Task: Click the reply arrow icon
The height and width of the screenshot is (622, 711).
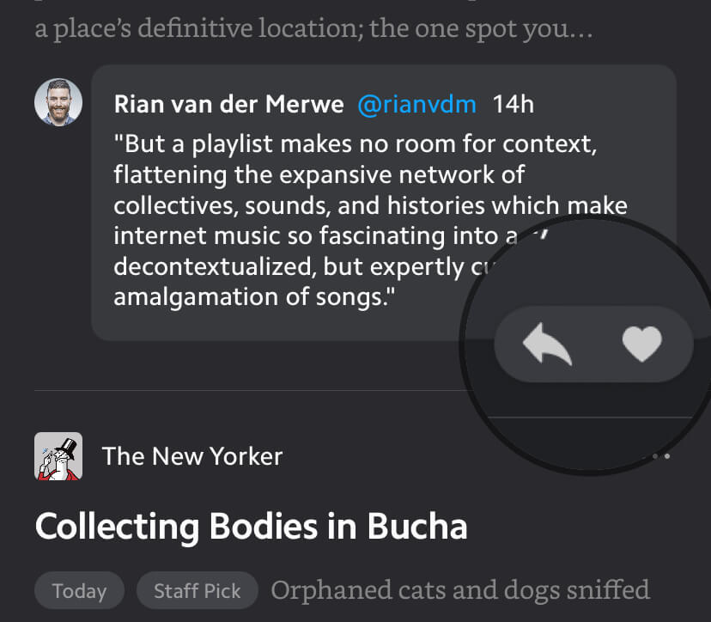Action: (x=547, y=345)
